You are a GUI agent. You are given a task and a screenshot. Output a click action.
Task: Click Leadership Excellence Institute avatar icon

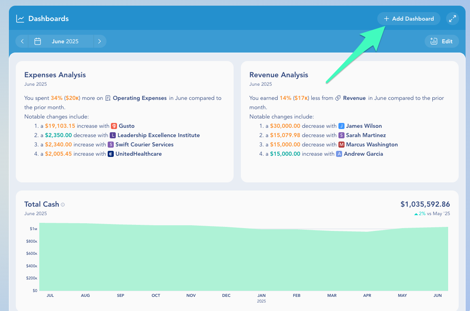[x=113, y=135]
